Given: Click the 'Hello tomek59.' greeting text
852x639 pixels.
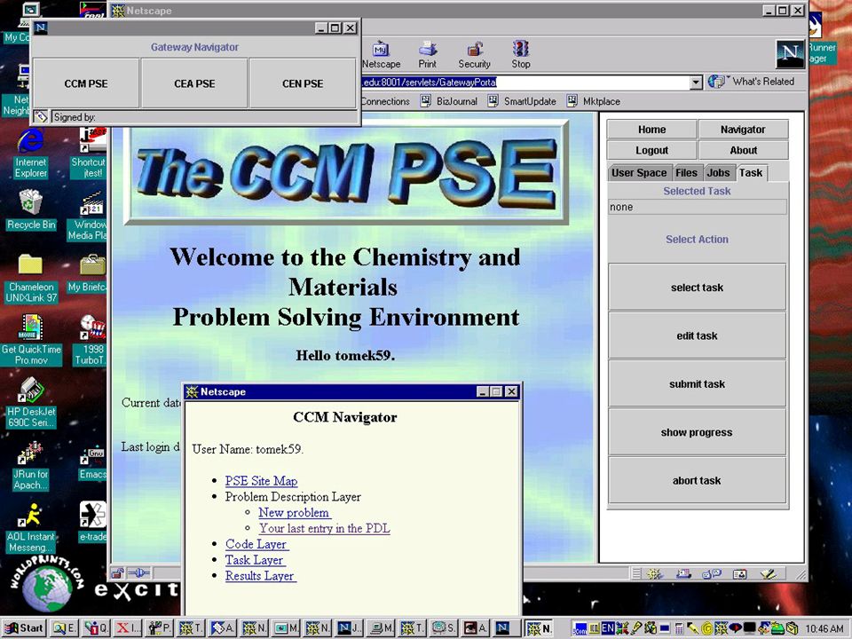Looking at the screenshot, I should pyautogui.click(x=345, y=355).
